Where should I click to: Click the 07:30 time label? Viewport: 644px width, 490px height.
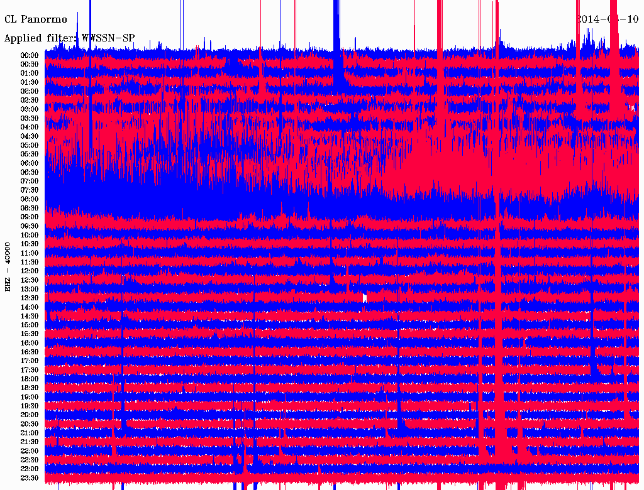30,190
